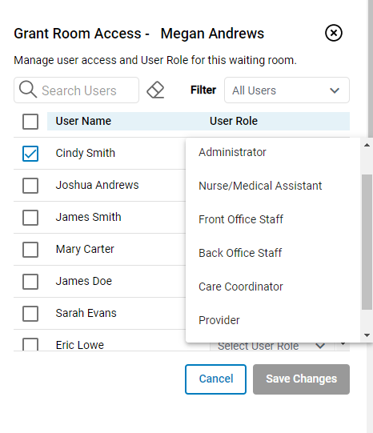The width and height of the screenshot is (373, 433).
Task: Click the magnifying glass search icon
Action: [x=28, y=90]
